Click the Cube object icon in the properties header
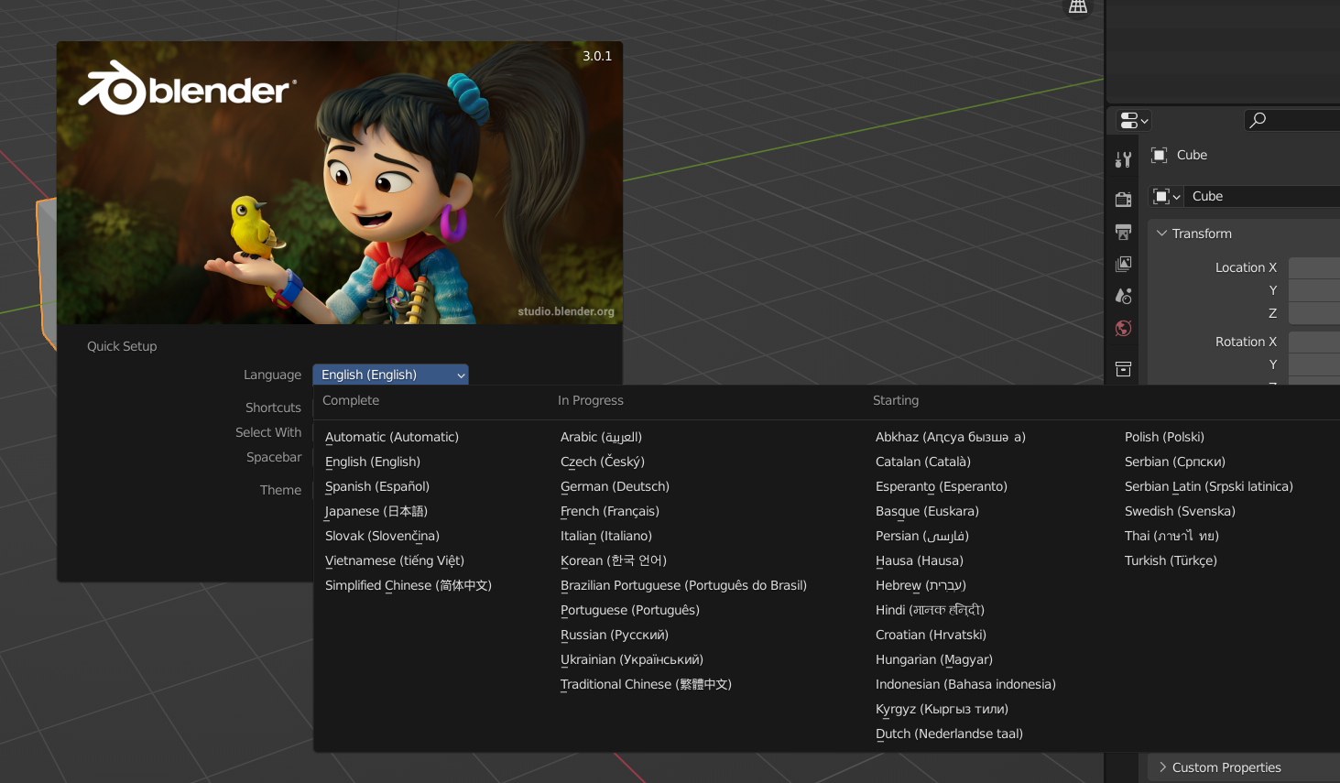Viewport: 1340px width, 783px height. pyautogui.click(x=1159, y=155)
